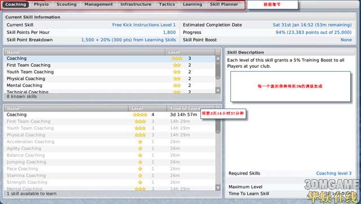Click the Free Kick Instructions Level 1 link
Viewport: 361px width, 204px height.
click(x=144, y=25)
